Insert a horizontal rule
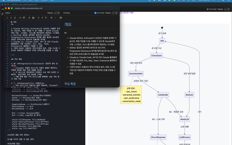232x145 pixels. coord(55,18)
